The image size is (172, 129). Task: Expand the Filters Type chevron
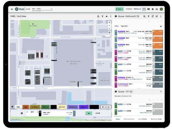[x=161, y=26]
